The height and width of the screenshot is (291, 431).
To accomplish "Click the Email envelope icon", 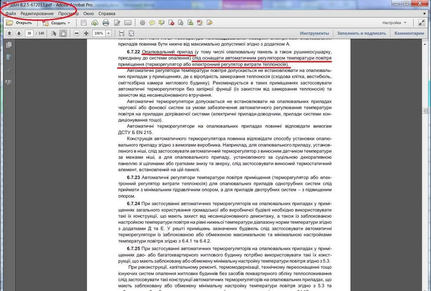I will 128,23.
